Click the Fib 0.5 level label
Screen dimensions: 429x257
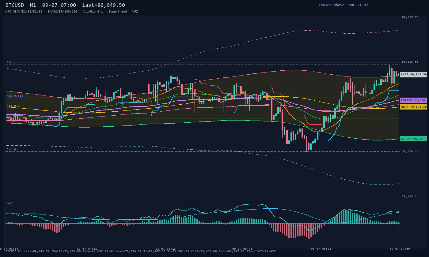click(x=13, y=106)
